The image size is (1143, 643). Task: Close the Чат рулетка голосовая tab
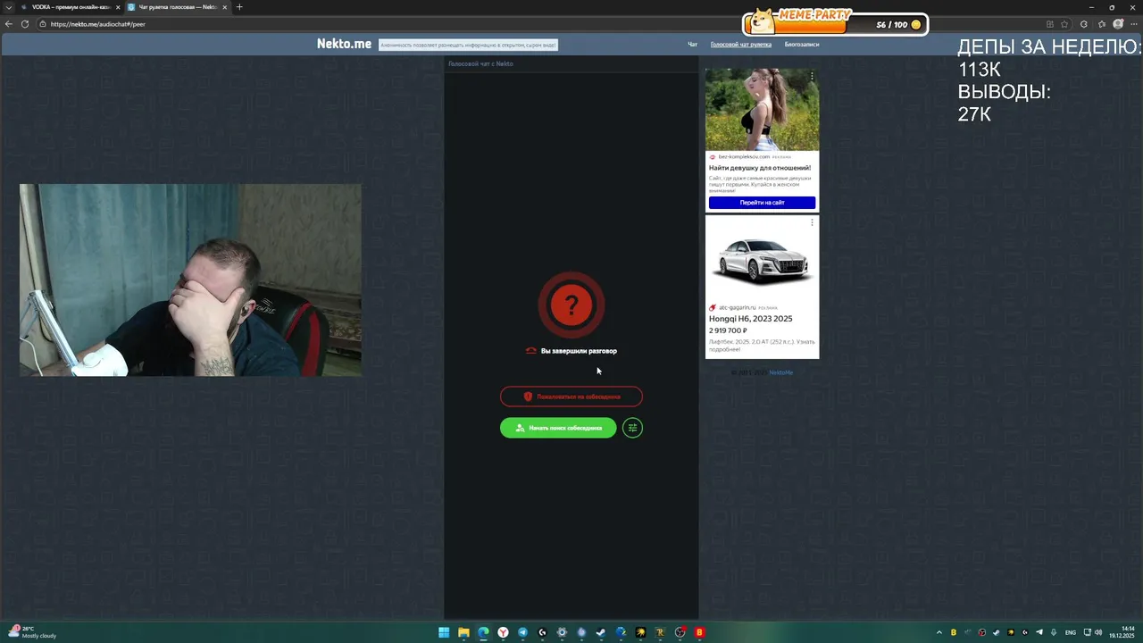coord(225,7)
